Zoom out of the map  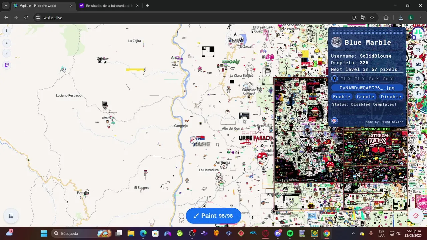(x=6, y=53)
